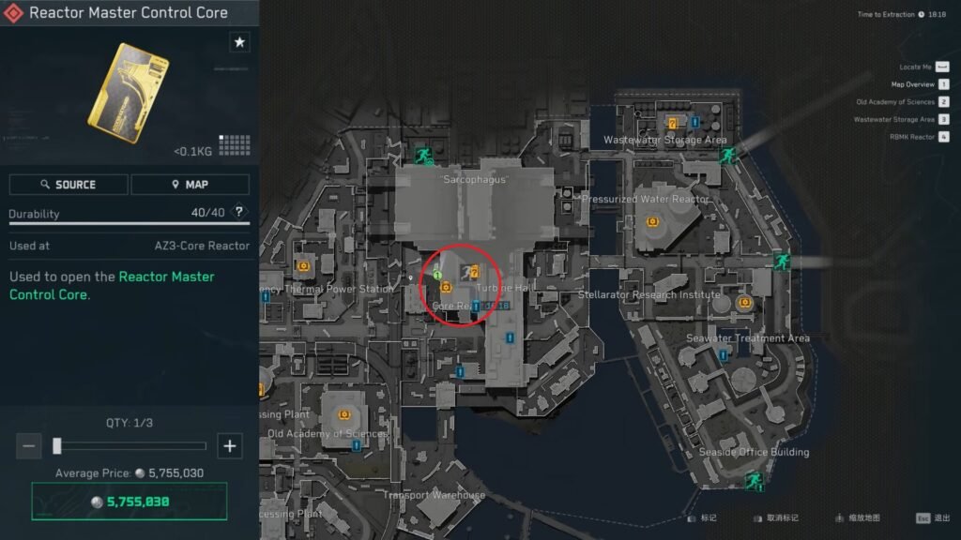Decrease quantity with the minus button
961x540 pixels.
28,445
